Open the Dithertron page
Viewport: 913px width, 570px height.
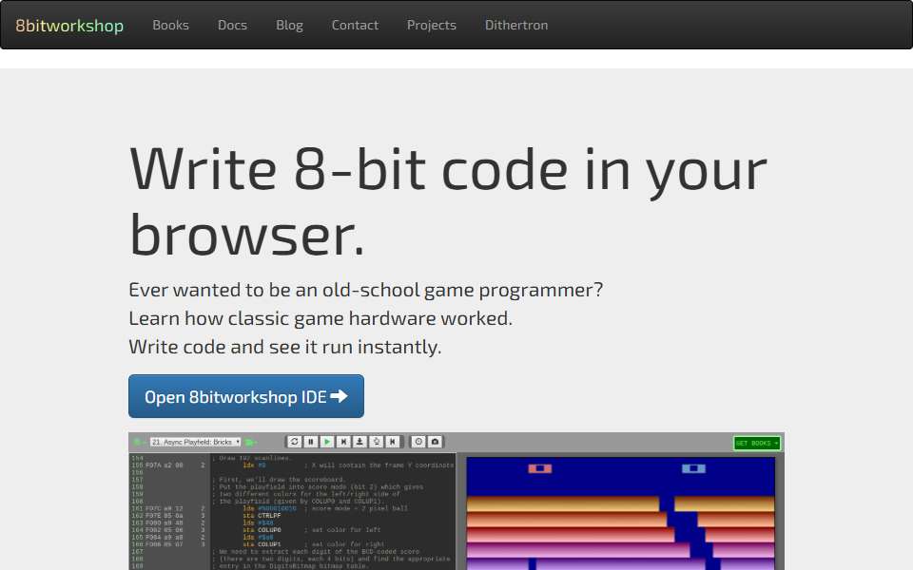[516, 25]
